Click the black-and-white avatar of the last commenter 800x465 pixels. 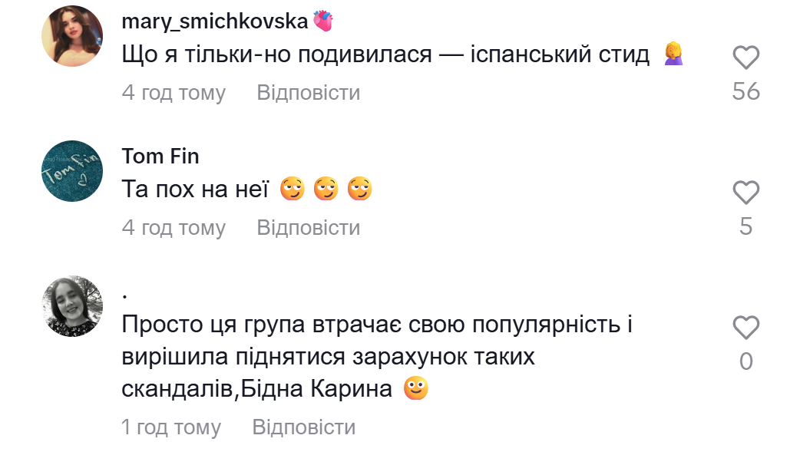[72, 306]
